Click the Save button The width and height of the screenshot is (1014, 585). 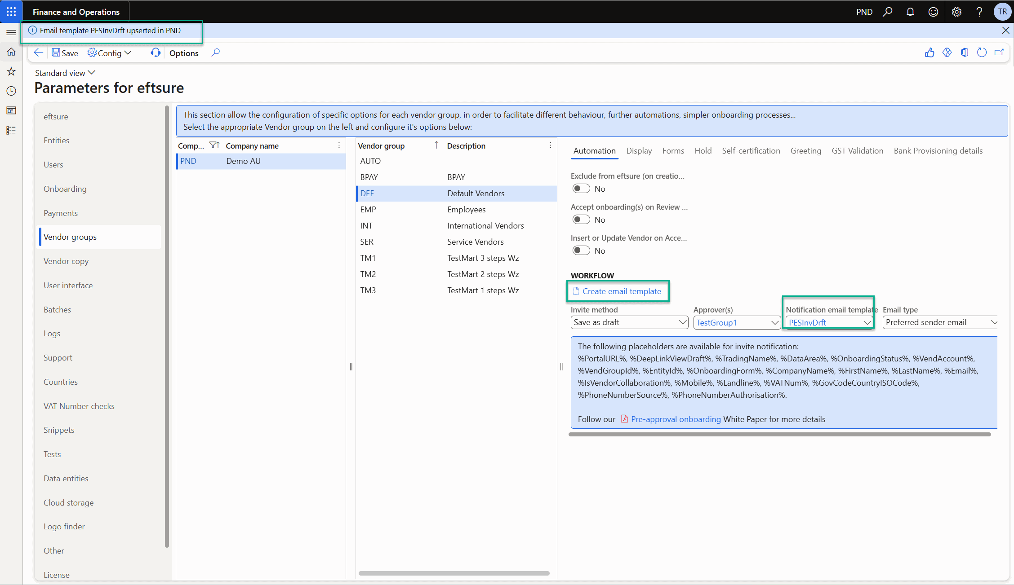tap(65, 53)
